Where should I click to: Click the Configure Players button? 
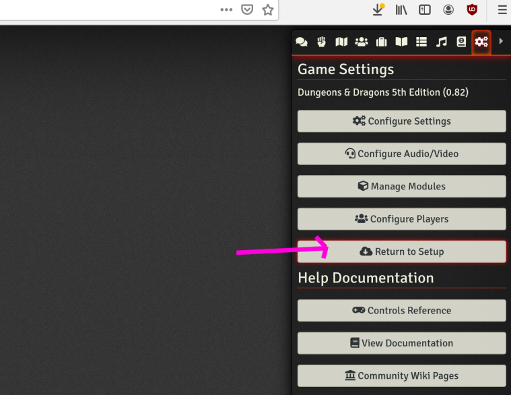(401, 219)
